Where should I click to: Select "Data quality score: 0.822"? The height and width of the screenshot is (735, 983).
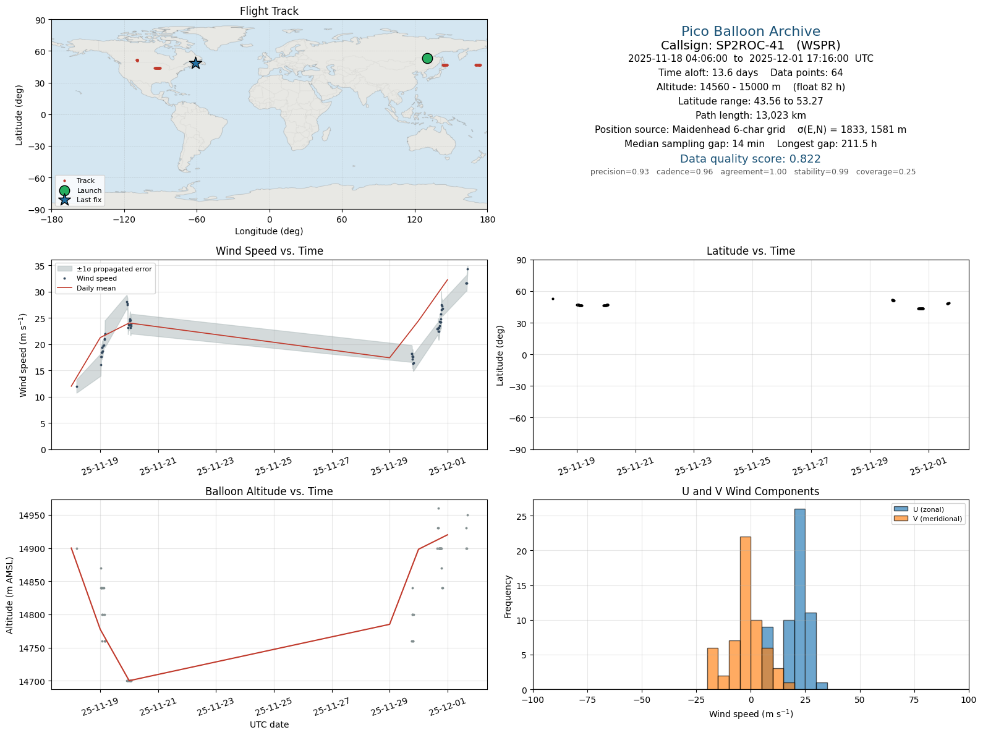pyautogui.click(x=751, y=159)
